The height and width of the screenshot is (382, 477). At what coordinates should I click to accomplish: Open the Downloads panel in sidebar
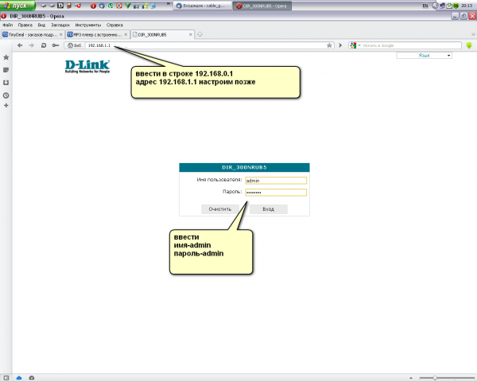click(x=6, y=83)
